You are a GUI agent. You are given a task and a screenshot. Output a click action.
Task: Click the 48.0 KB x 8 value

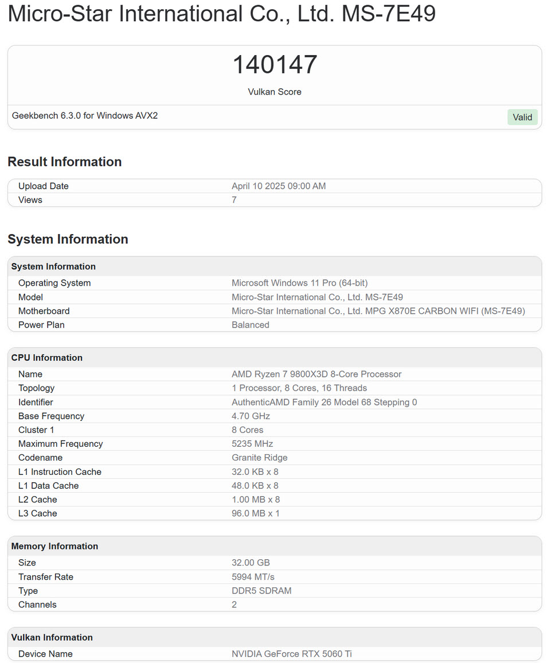click(255, 486)
